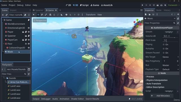Select the Scale mode tool
The image size is (181, 102).
pyautogui.click(x=46, y=15)
